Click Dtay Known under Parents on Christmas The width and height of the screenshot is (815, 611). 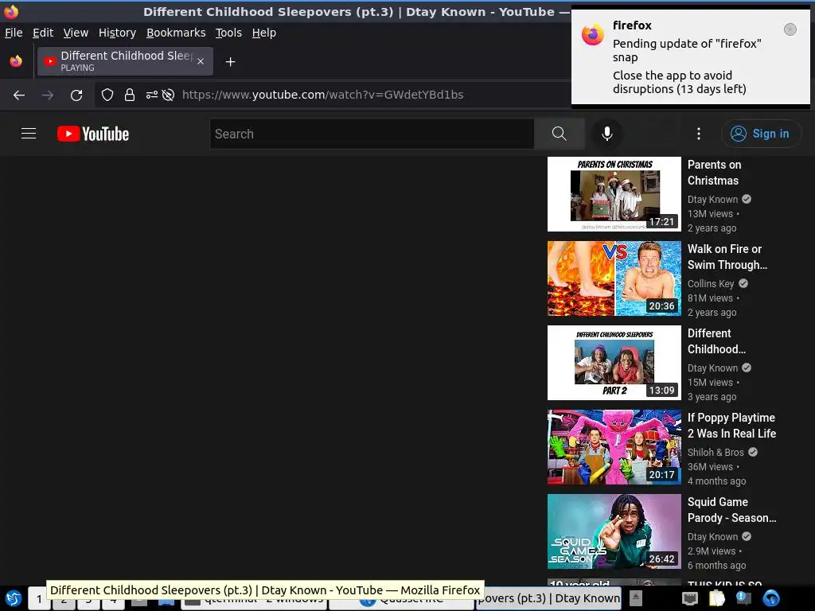tap(712, 199)
